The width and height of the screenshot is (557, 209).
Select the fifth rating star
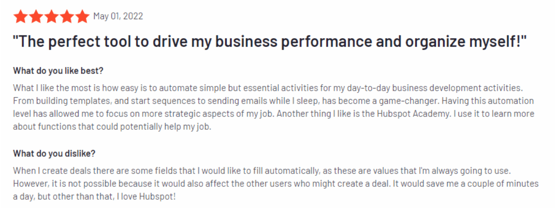pos(82,17)
